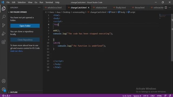This screenshot has width=173, height=97.
Task: Click the Clone Repository button
Action: (25, 40)
